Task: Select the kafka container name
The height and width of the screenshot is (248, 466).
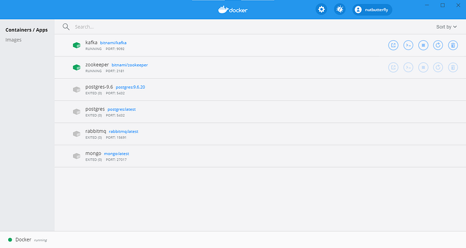Action: click(x=91, y=42)
